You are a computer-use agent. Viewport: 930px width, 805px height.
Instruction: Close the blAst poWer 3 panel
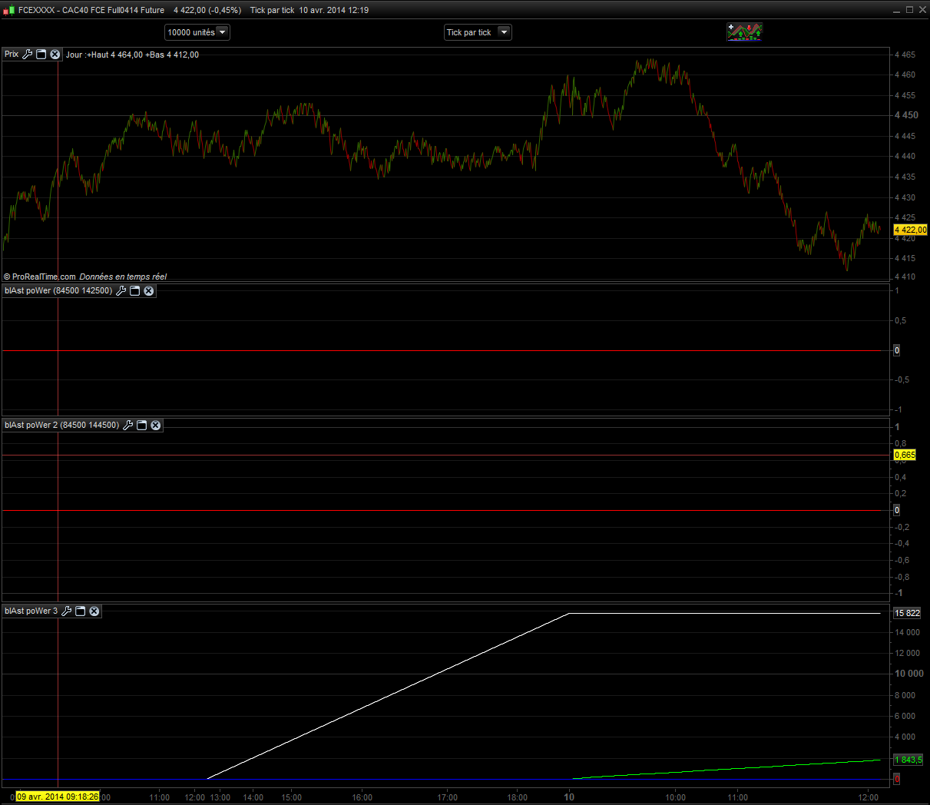94,611
